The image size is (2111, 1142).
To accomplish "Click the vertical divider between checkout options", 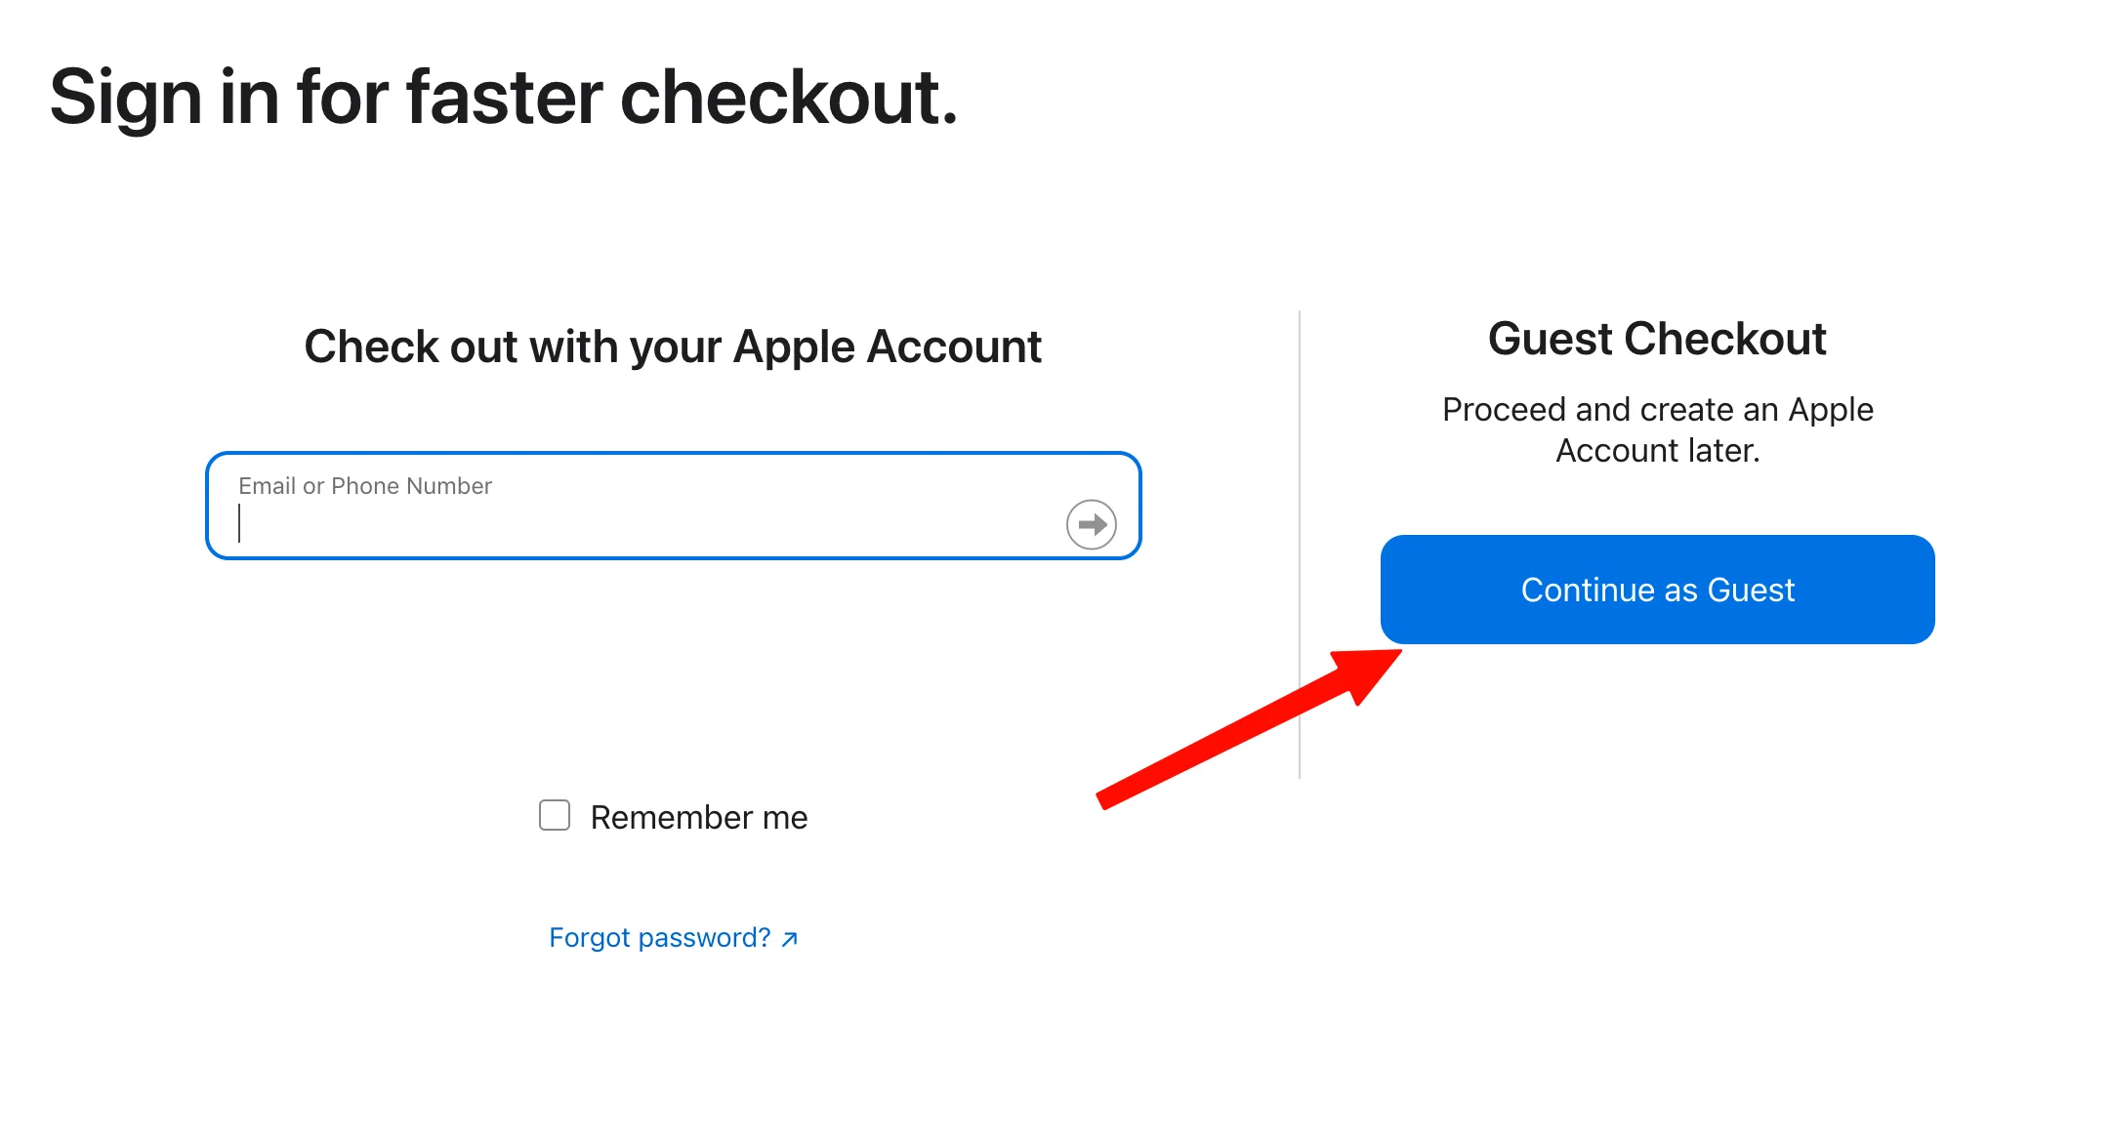I will tap(1300, 545).
